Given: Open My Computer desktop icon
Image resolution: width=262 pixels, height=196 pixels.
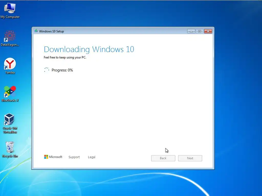Looking at the screenshot, I should click(x=10, y=11).
